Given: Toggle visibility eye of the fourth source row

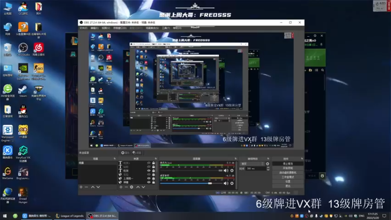Looking at the screenshot, I should [149, 175].
